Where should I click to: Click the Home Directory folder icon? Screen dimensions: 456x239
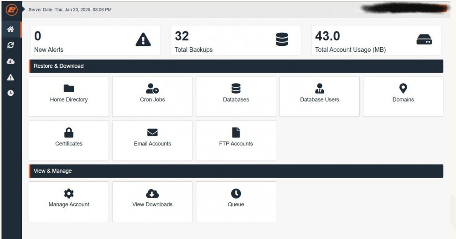click(x=69, y=88)
